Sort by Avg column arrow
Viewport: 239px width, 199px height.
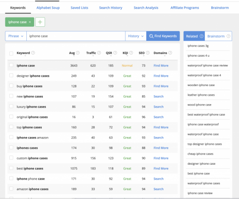[74, 56]
